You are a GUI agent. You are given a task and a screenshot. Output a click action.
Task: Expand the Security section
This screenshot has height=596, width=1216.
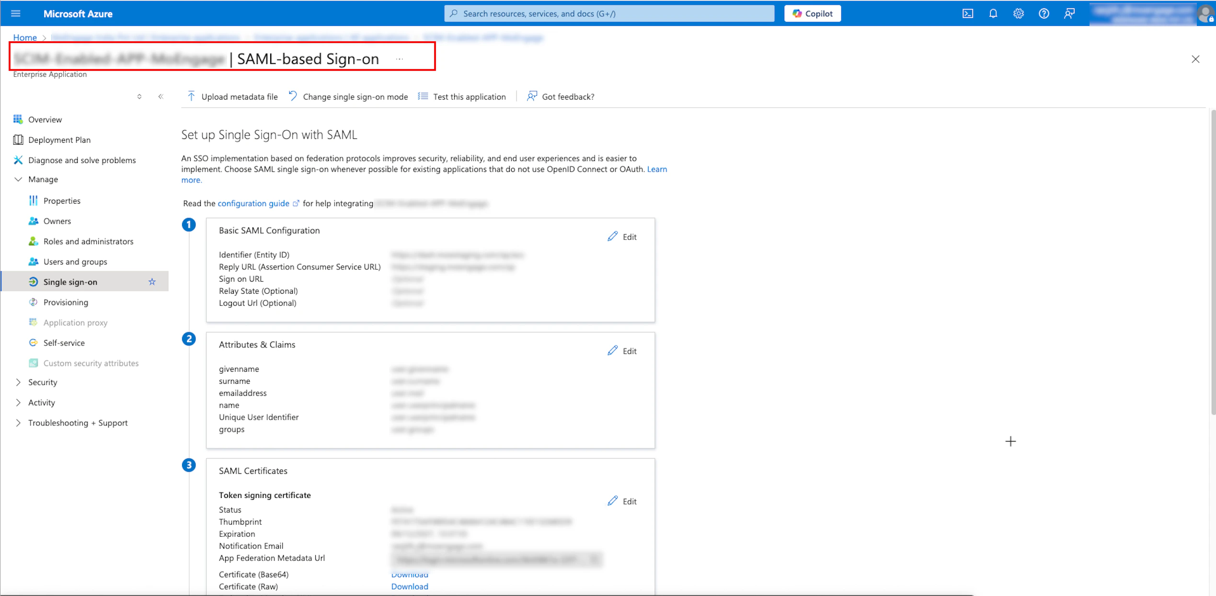(x=18, y=382)
